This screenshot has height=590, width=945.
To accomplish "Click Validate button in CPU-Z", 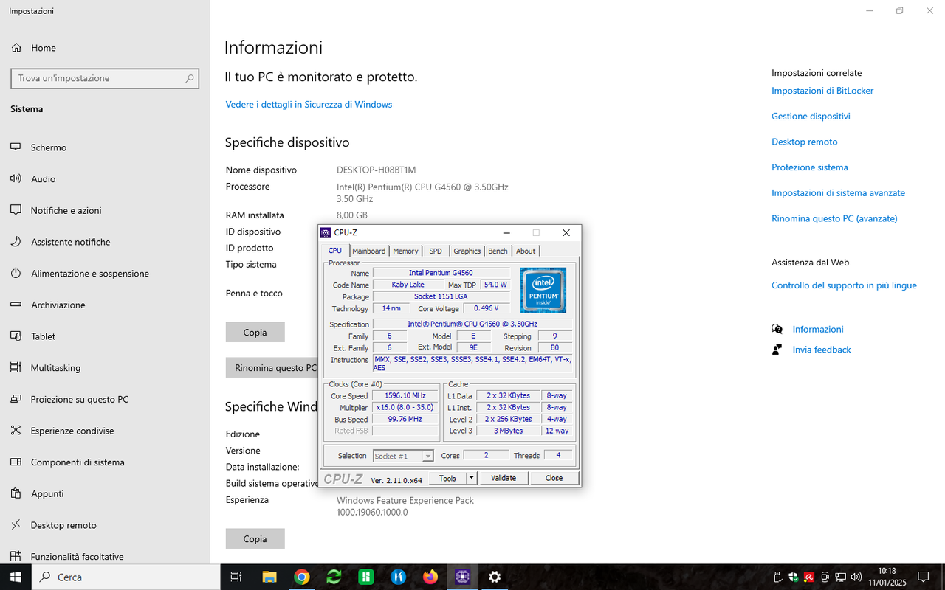I will pos(504,478).
